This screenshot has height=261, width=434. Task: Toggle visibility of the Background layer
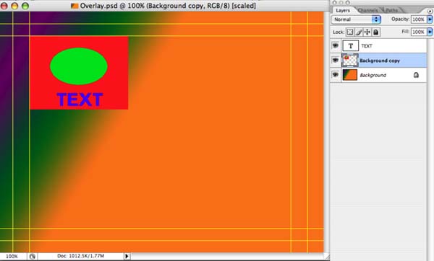335,74
